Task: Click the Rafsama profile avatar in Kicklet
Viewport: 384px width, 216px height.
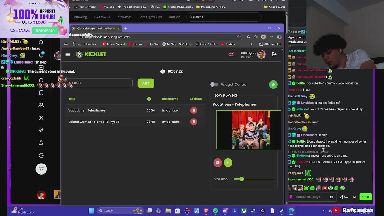Action: point(261,54)
